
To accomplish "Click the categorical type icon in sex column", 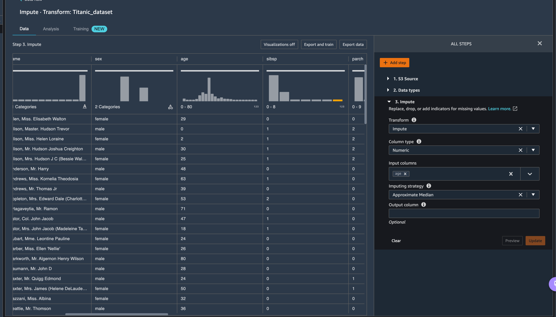I will (170, 107).
